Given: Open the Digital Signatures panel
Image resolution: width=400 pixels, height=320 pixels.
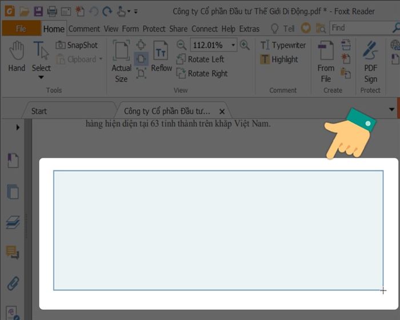Looking at the screenshot, I should (x=13, y=313).
